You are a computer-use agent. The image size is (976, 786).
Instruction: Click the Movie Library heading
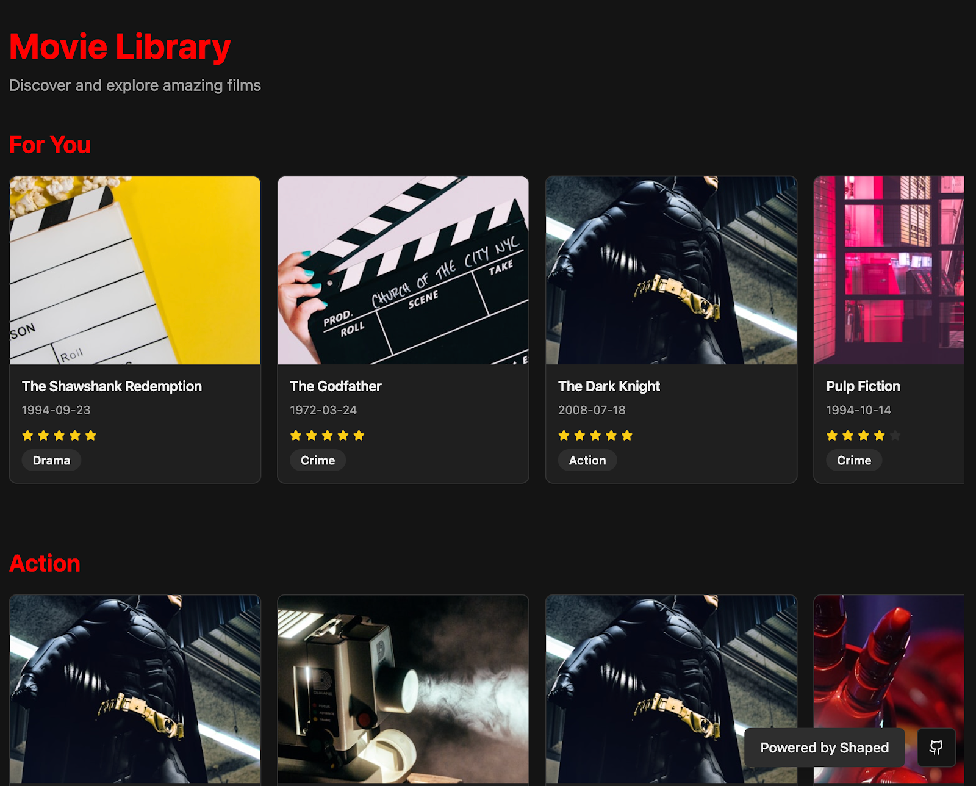120,47
